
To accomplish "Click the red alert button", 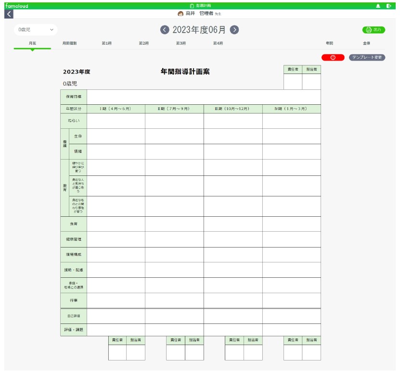I will pos(333,58).
